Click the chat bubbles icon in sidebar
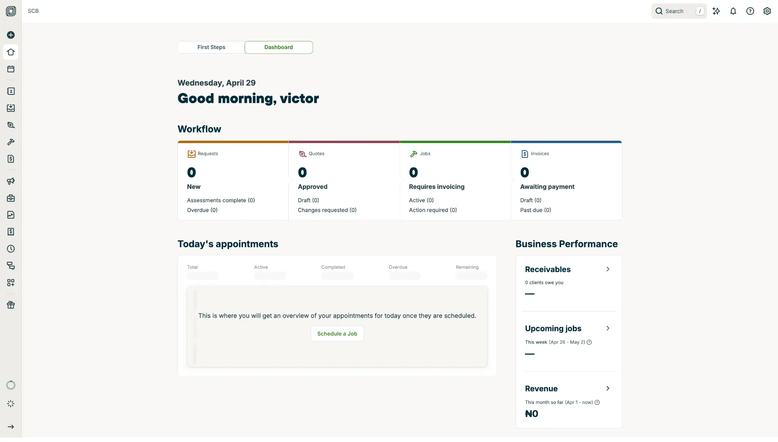Viewport: 778px width, 442px height. tap(11, 266)
